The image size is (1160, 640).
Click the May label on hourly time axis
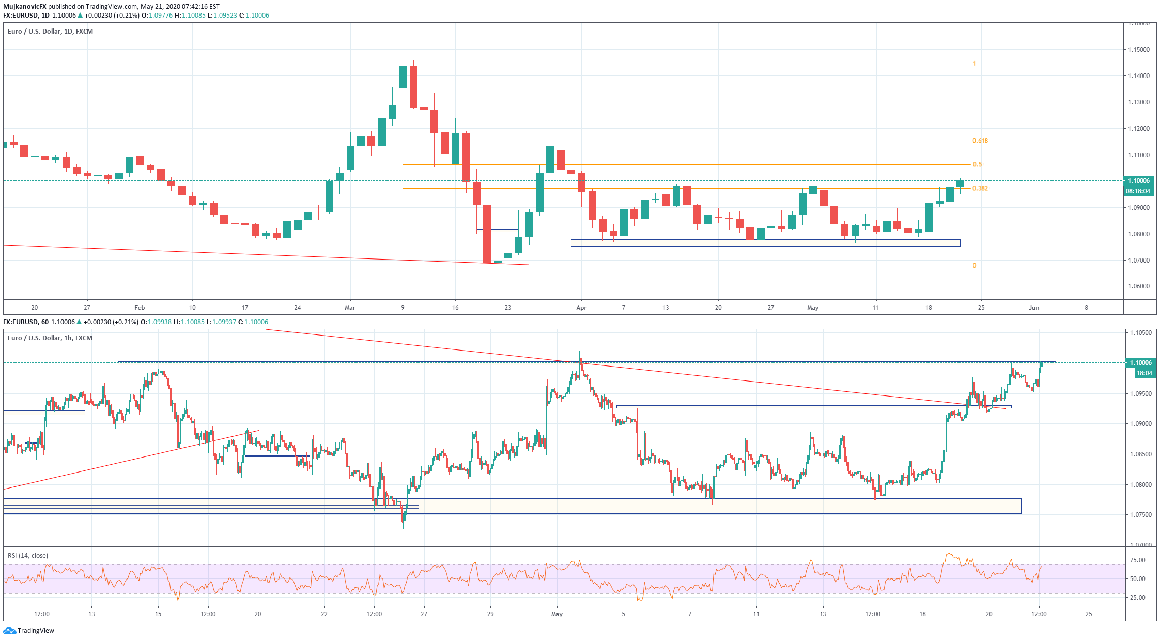tap(556, 614)
